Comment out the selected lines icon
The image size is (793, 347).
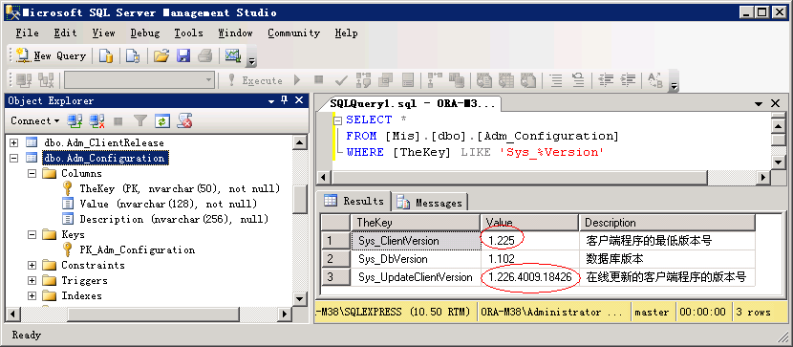(x=556, y=80)
